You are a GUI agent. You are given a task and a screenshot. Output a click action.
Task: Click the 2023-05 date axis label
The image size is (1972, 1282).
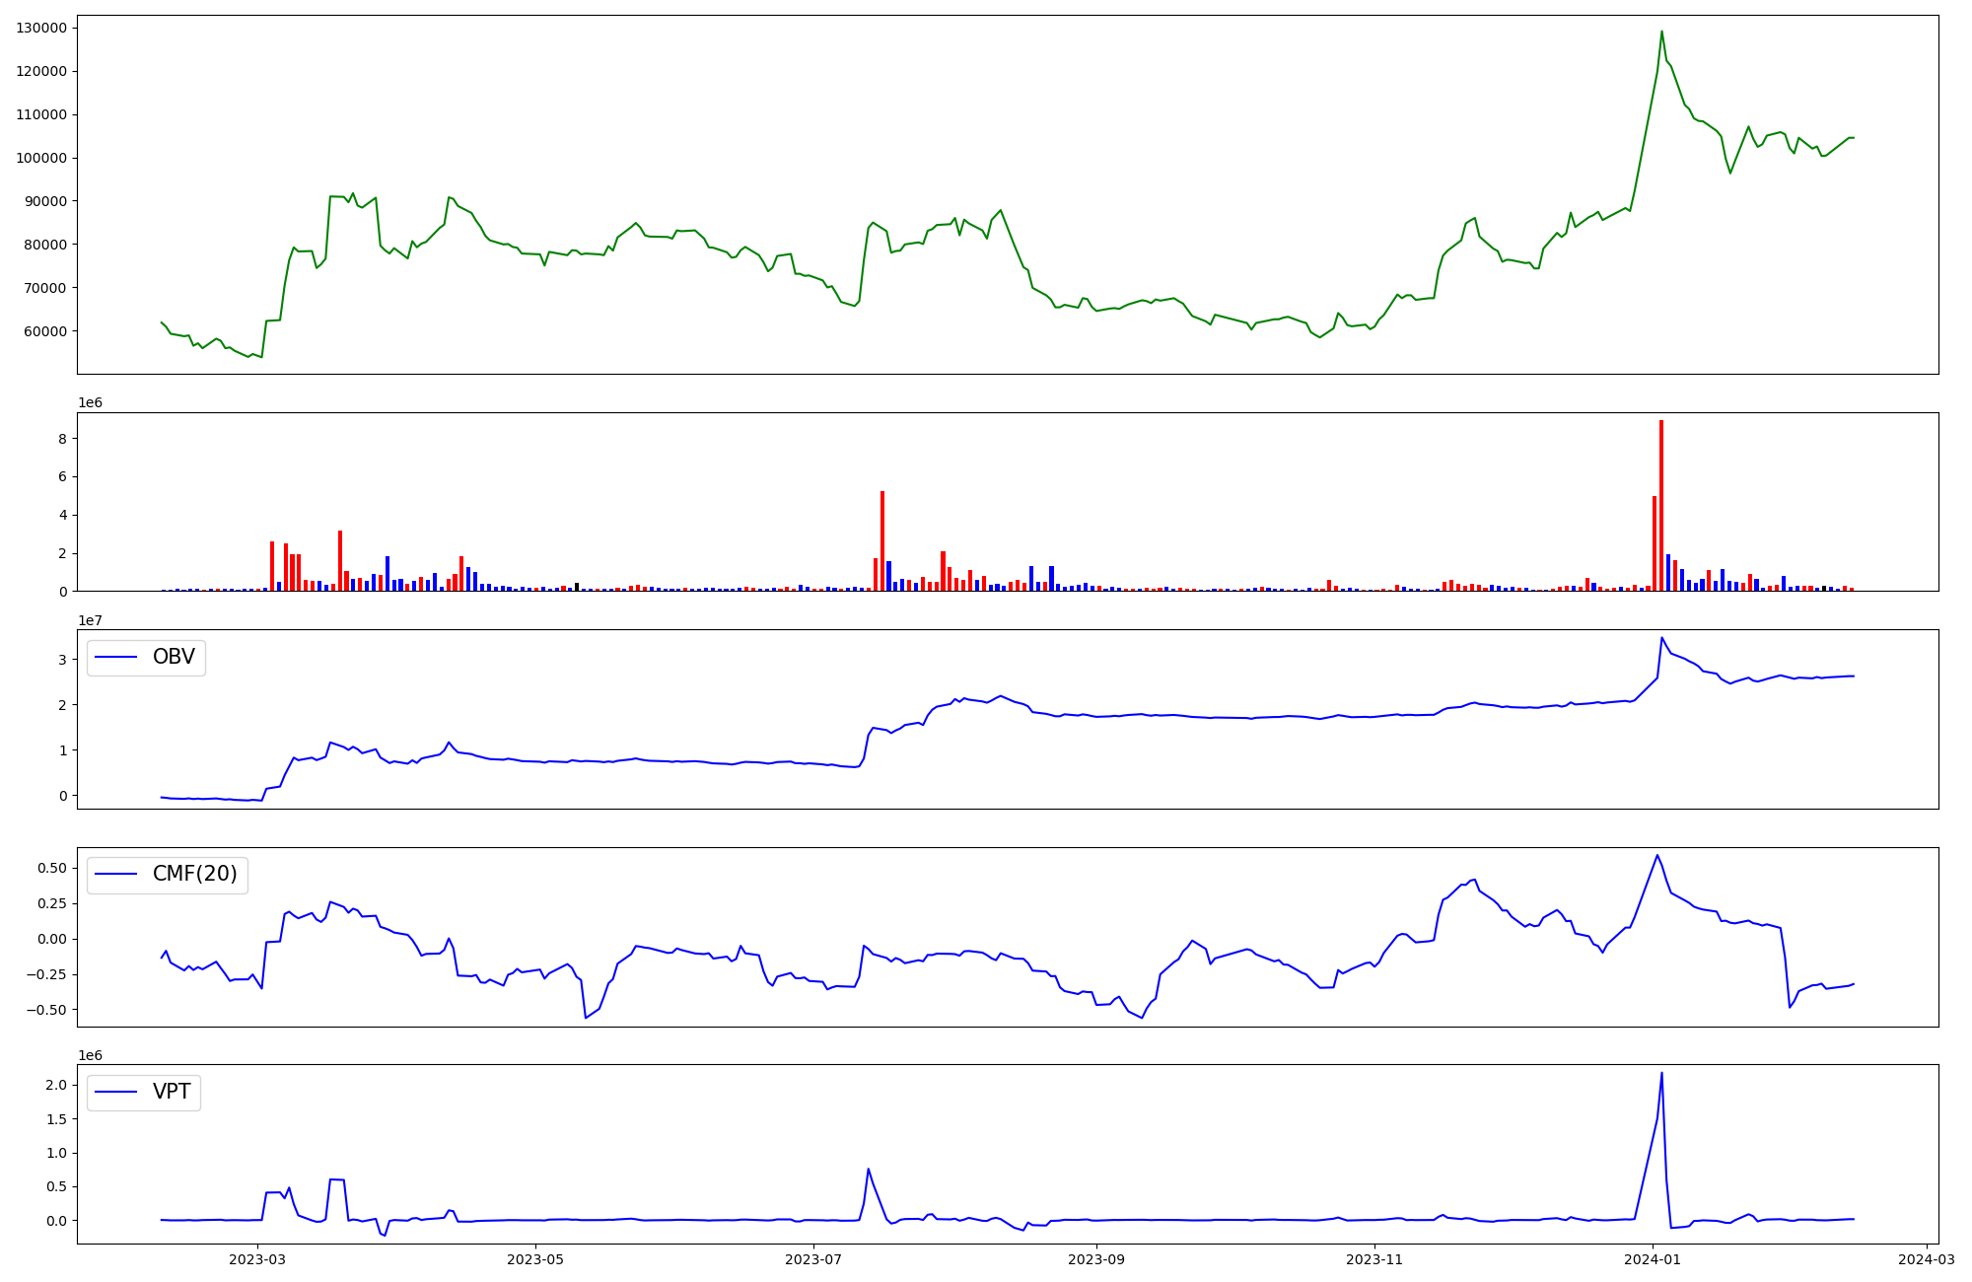(535, 1258)
